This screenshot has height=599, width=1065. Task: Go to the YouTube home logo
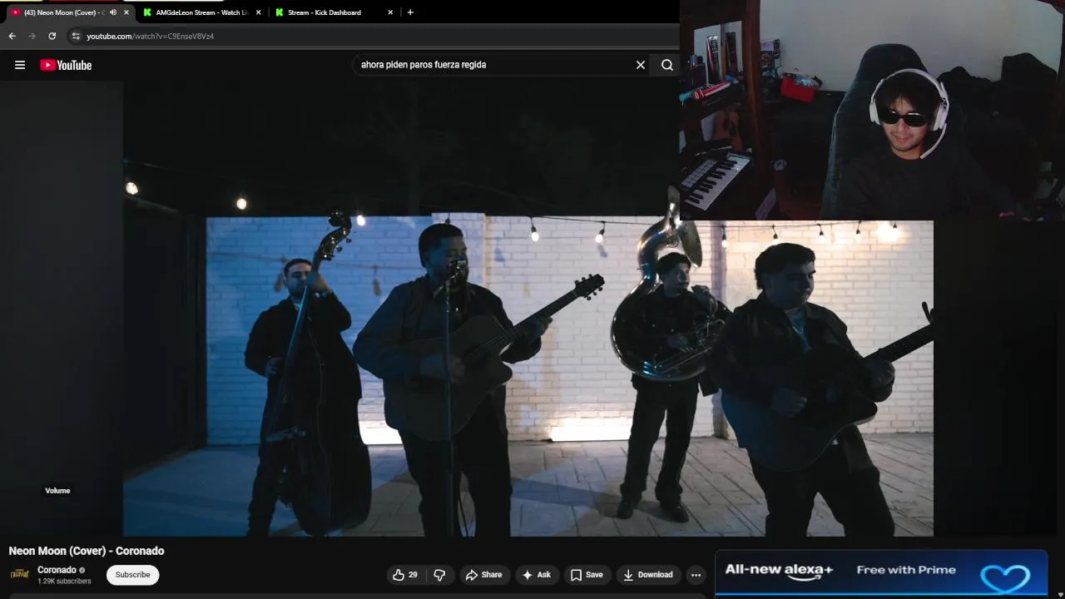(66, 65)
